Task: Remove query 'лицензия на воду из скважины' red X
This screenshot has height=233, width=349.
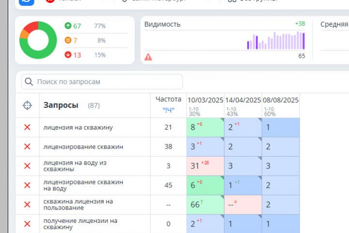Action: (27, 166)
